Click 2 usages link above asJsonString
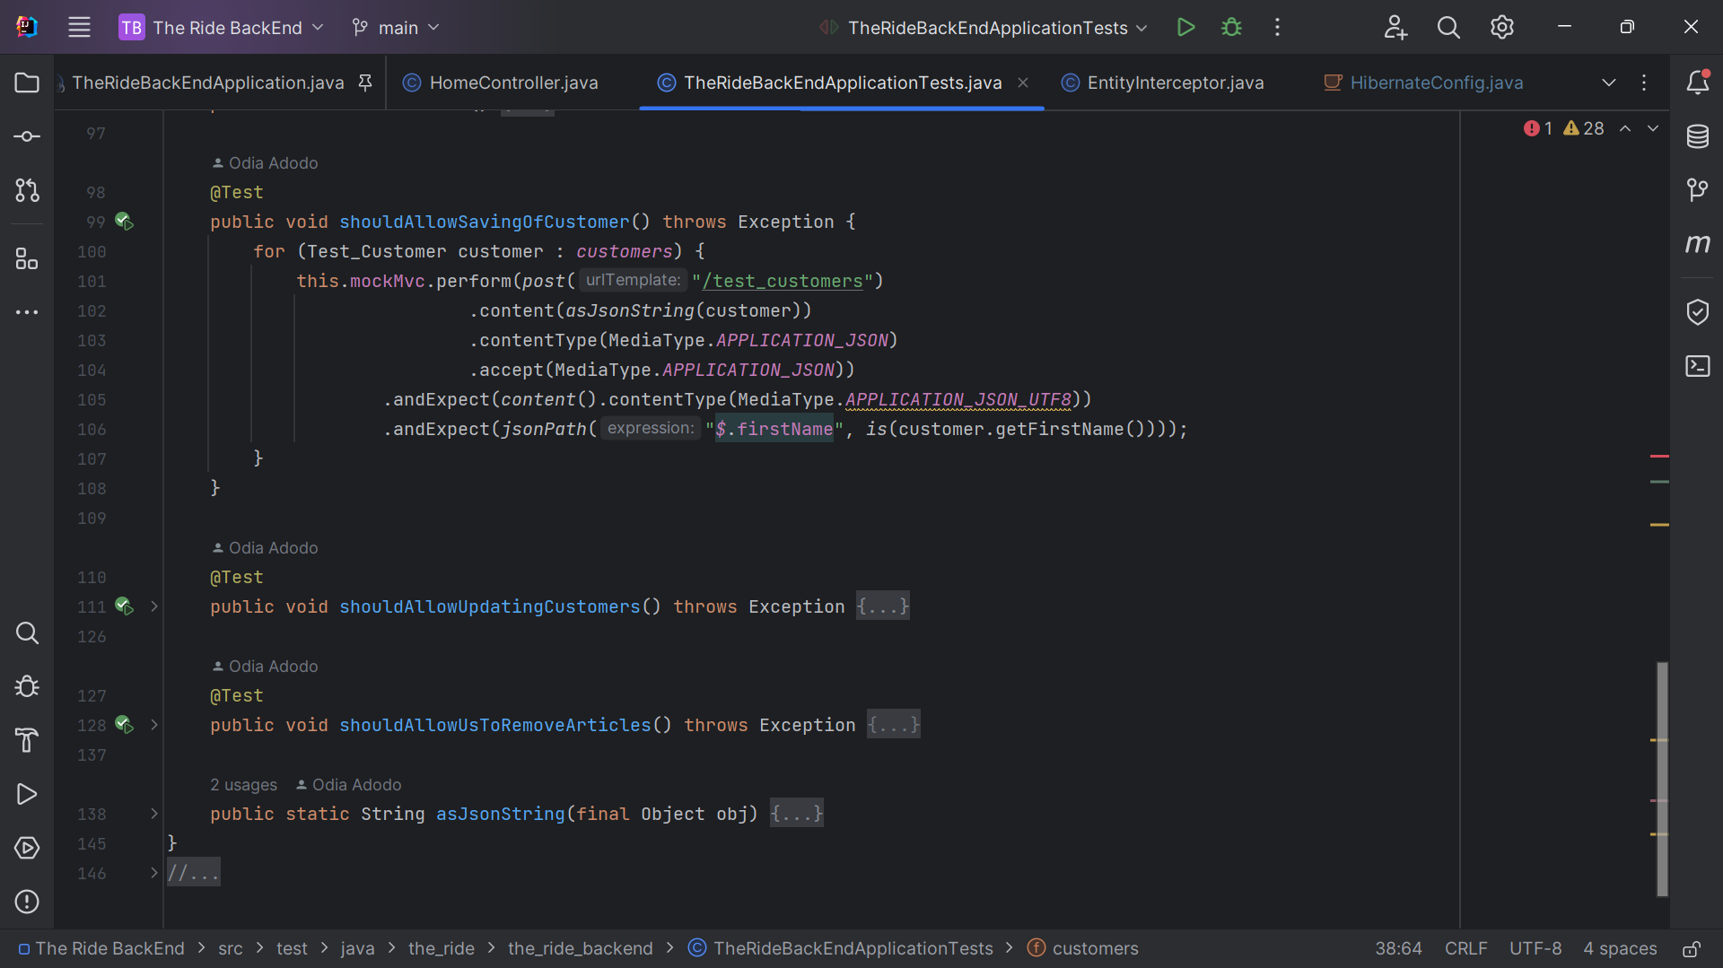Viewport: 1723px width, 968px height. coord(243,785)
